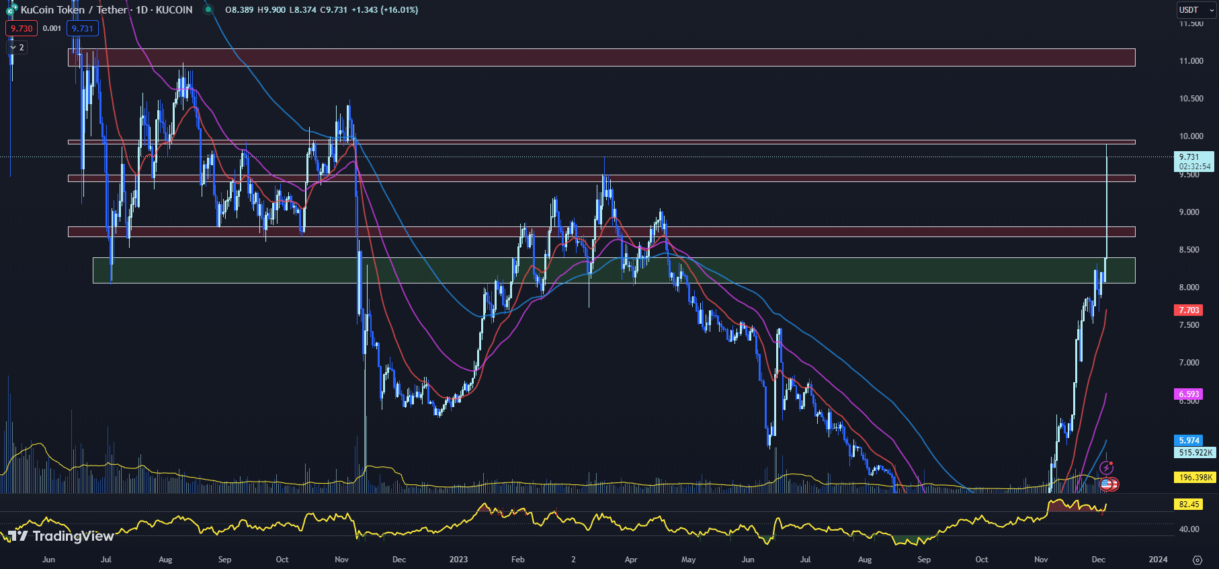The width and height of the screenshot is (1219, 569).
Task: Click the 2023 label on time axis
Action: [x=458, y=560]
